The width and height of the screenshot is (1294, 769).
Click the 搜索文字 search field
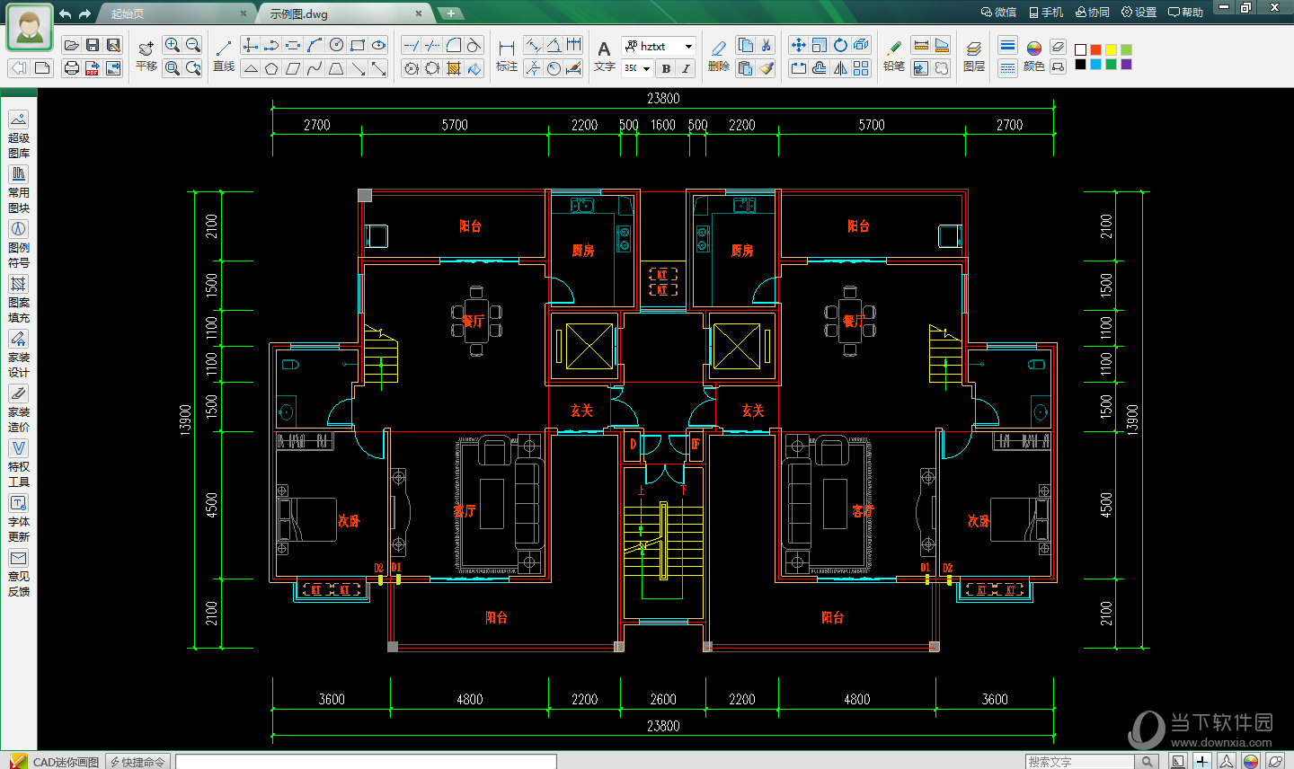1080,762
